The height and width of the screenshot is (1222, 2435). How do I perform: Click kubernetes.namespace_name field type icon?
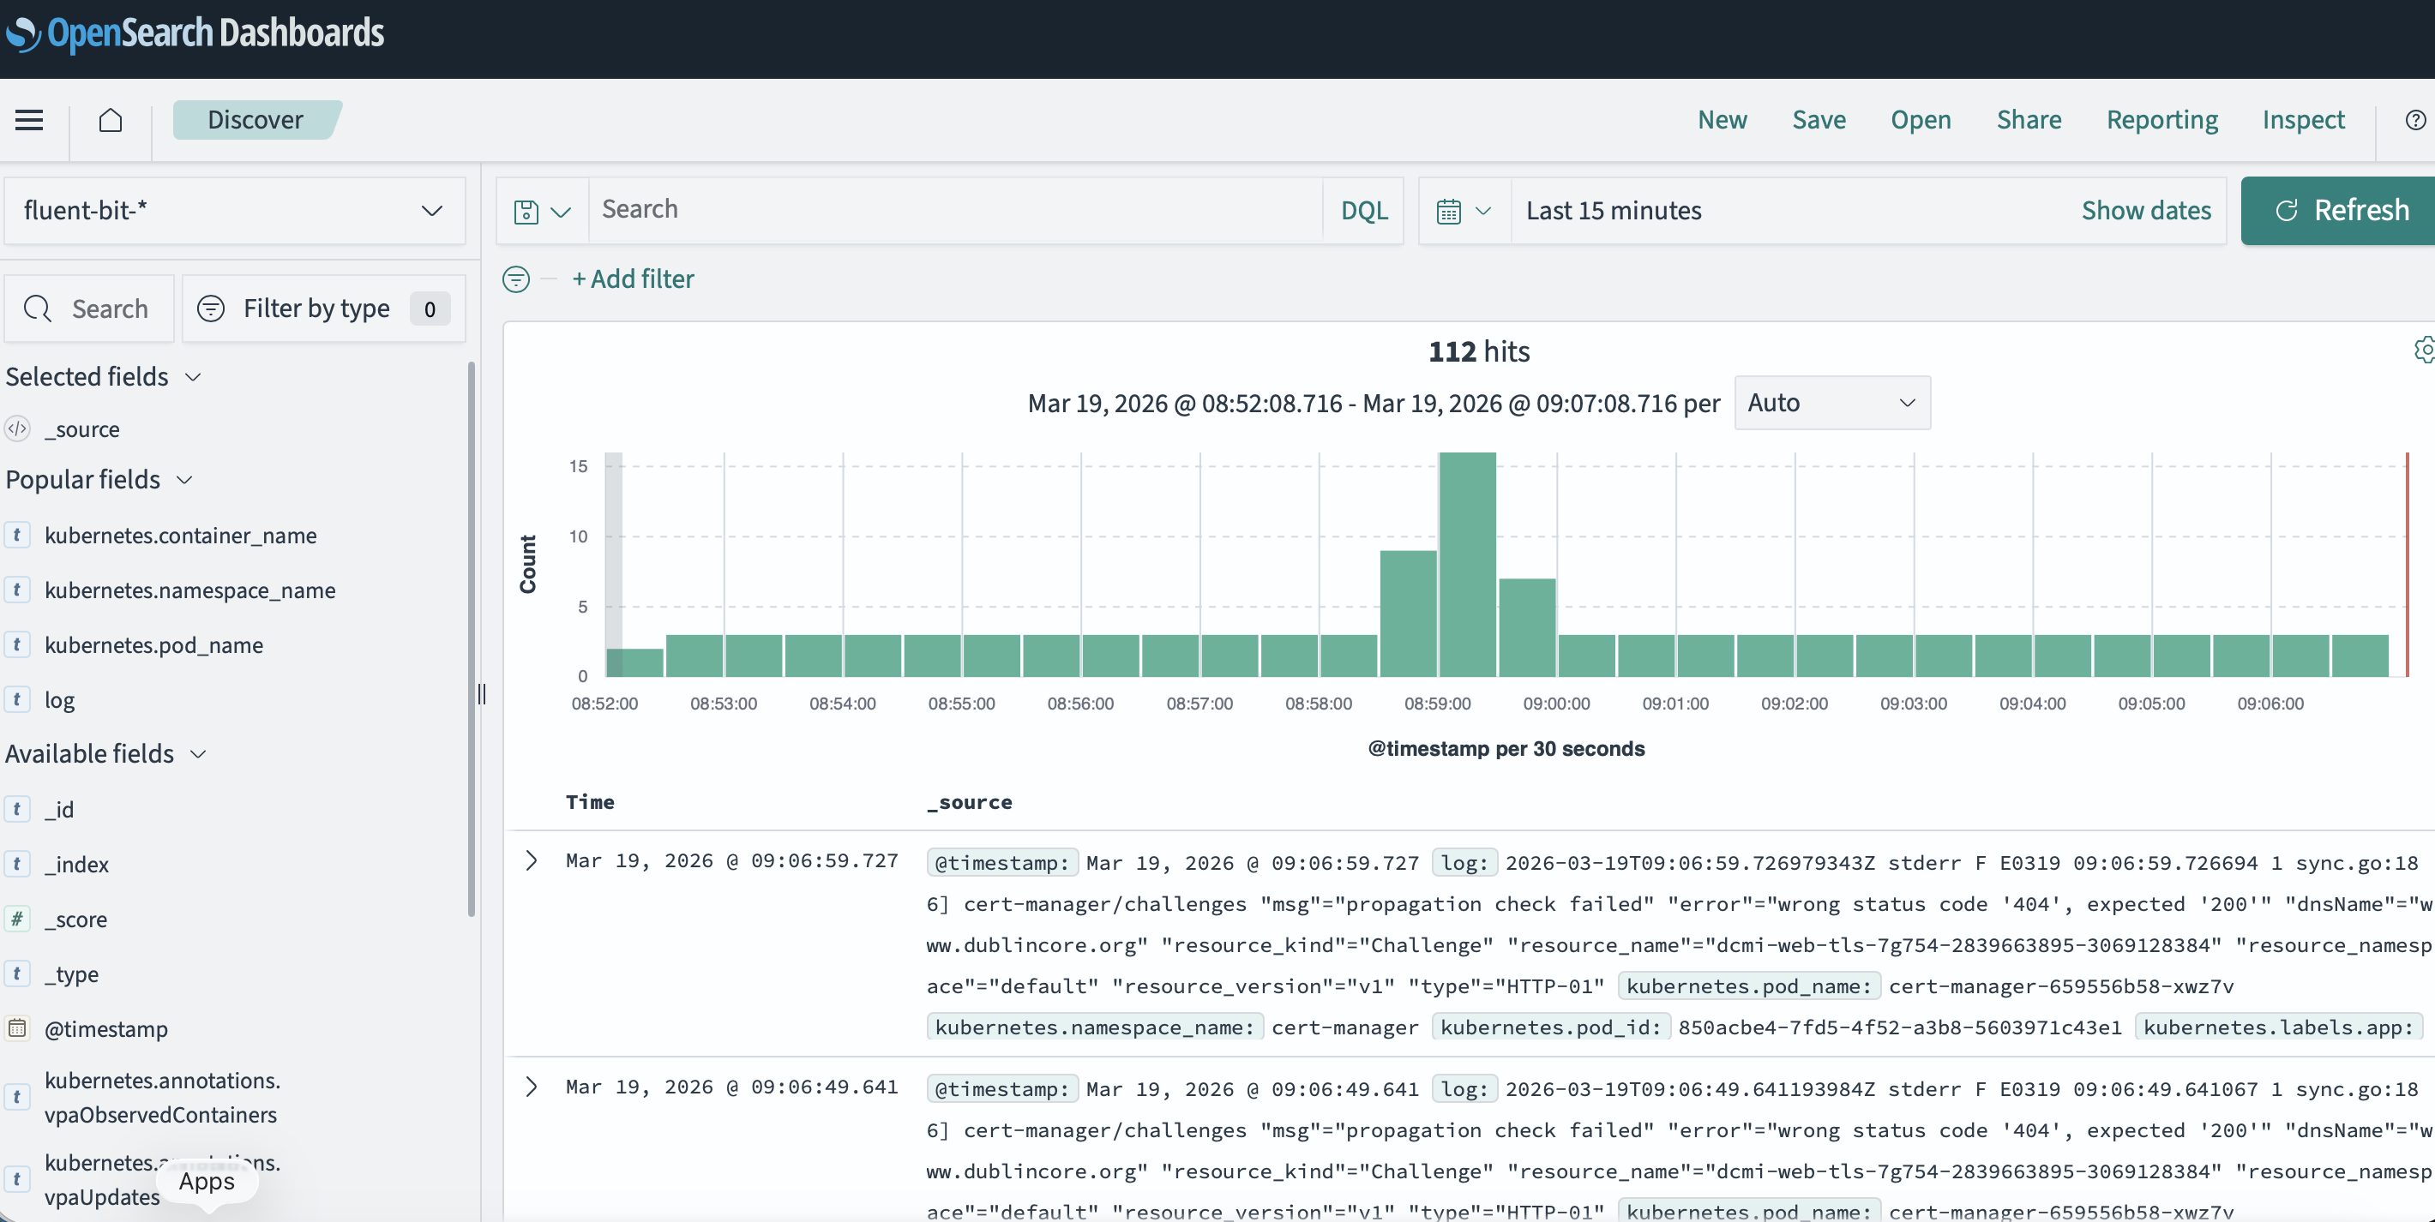(x=17, y=590)
